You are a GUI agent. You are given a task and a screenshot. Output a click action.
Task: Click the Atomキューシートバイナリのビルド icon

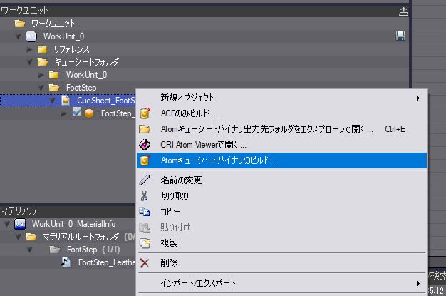(x=145, y=160)
